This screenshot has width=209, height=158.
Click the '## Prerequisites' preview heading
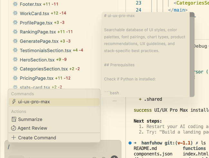tap(119, 65)
